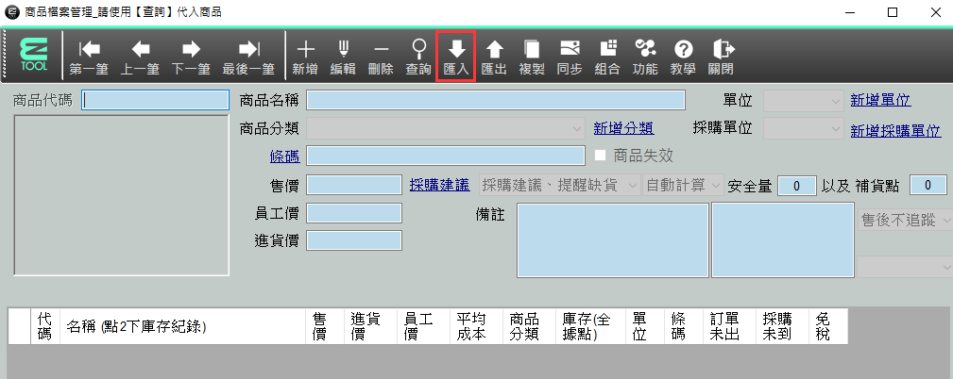Click the 免稅 column header

(827, 326)
